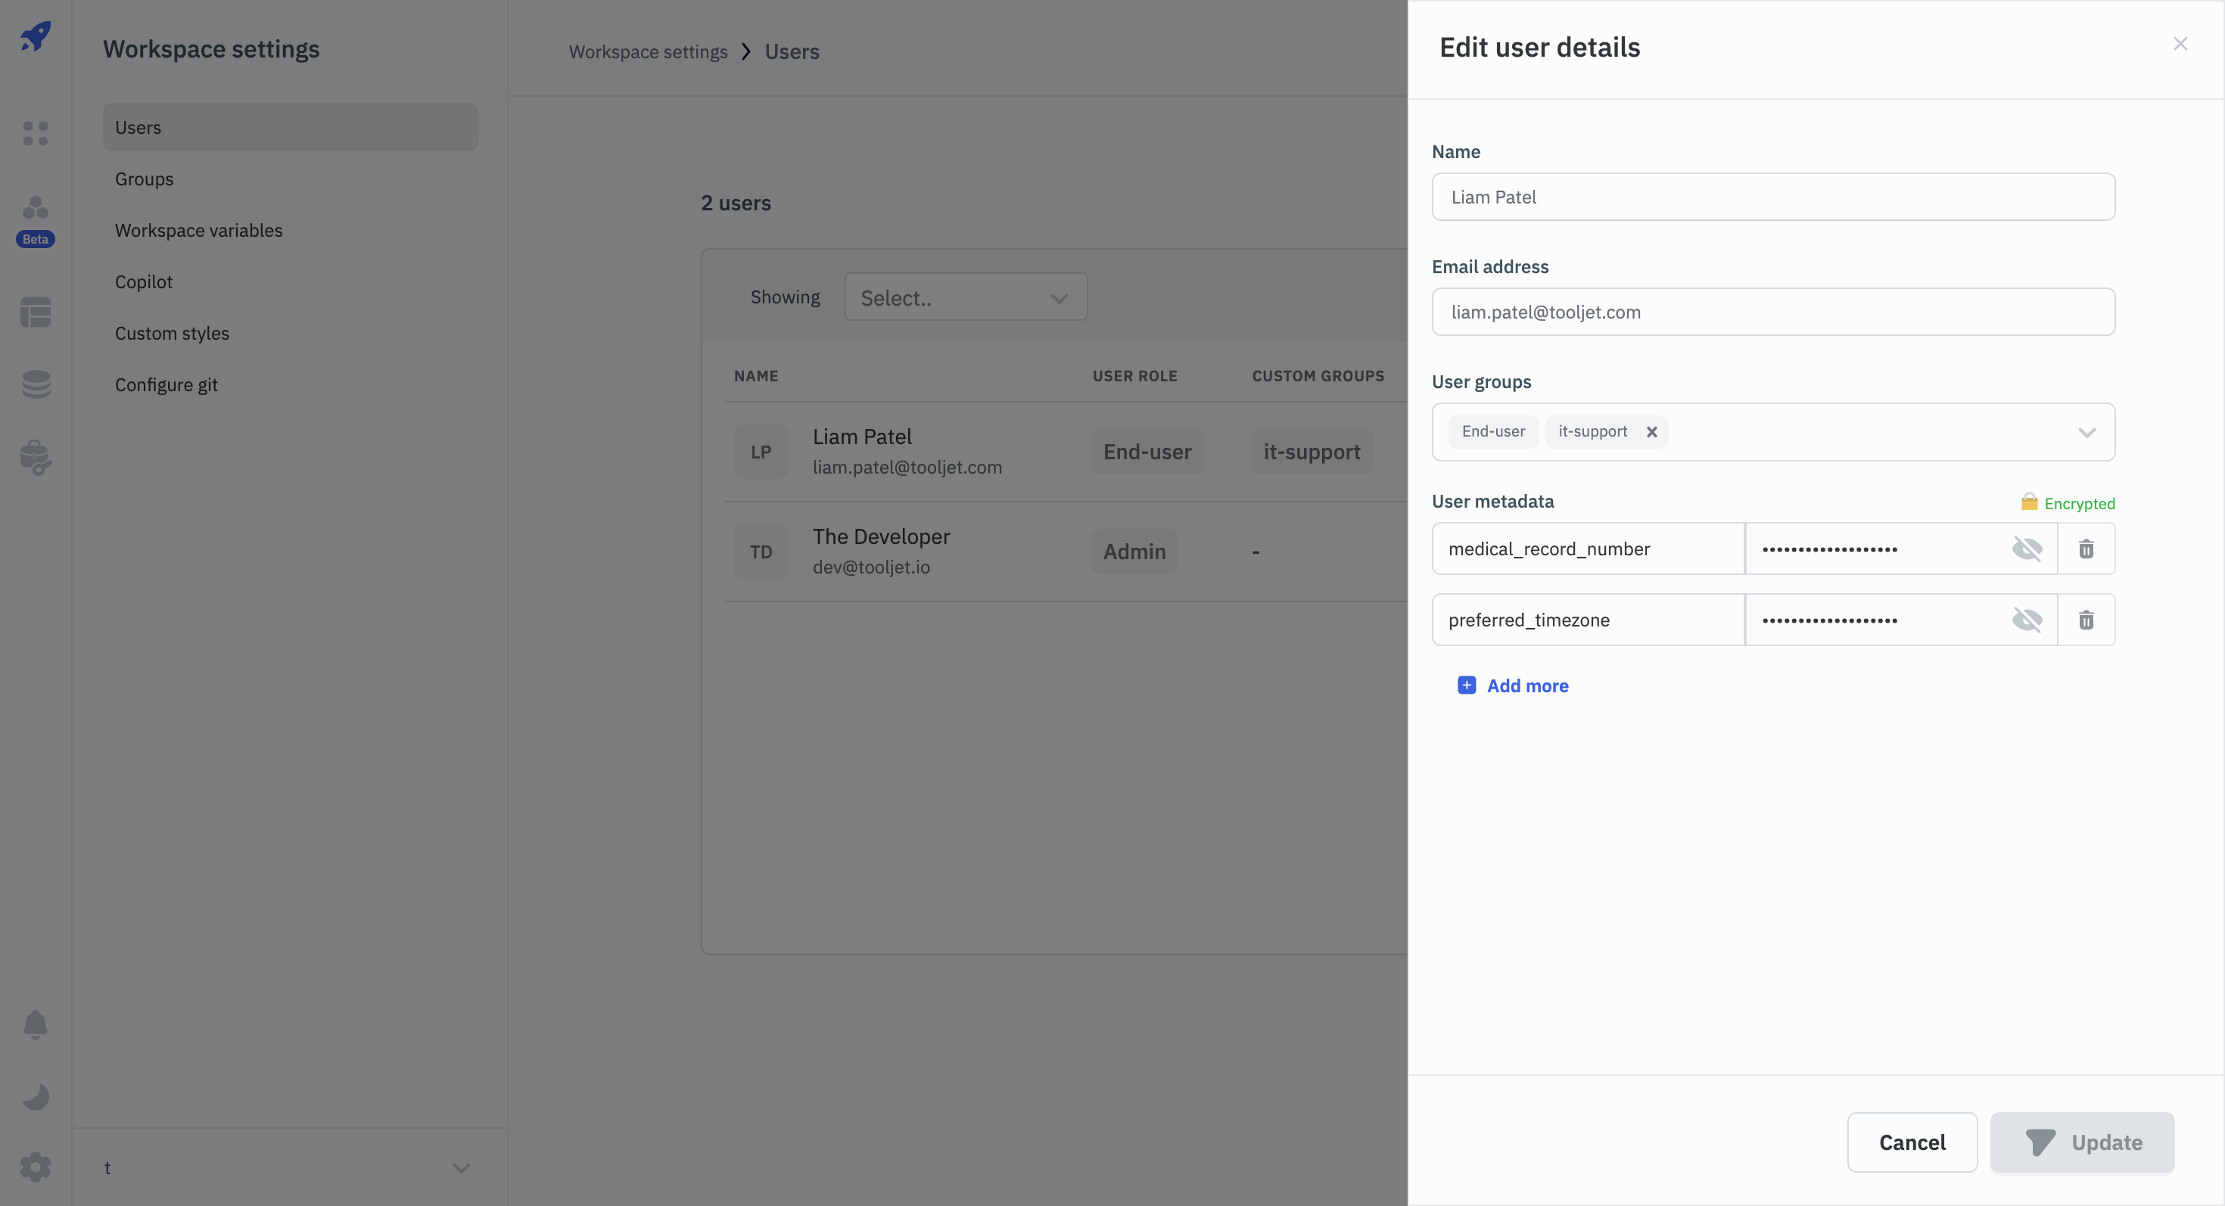Reveal the medical_record_number hidden value

pos(2027,549)
